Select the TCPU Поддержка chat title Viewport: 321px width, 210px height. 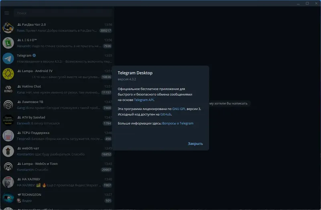36,133
